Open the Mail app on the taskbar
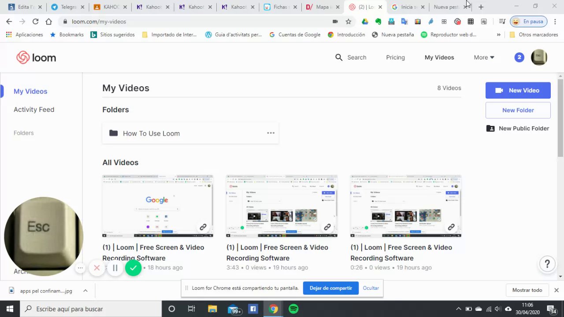This screenshot has width=564, height=317. click(234, 309)
